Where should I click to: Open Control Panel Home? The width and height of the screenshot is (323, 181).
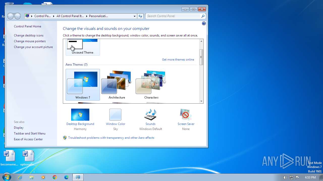[28, 26]
